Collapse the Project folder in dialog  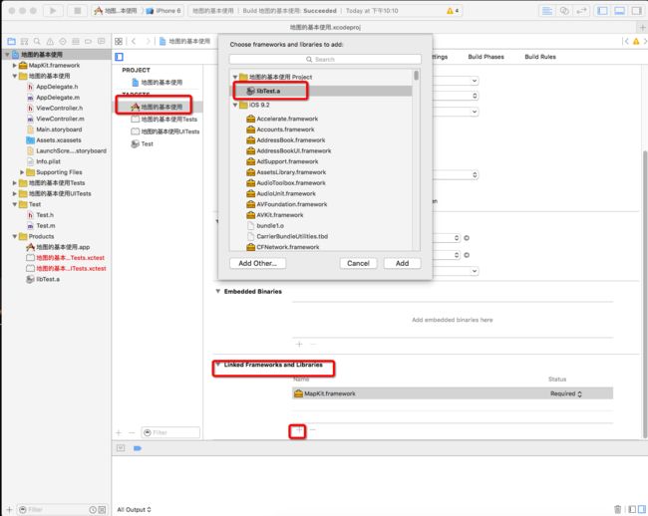(235, 77)
